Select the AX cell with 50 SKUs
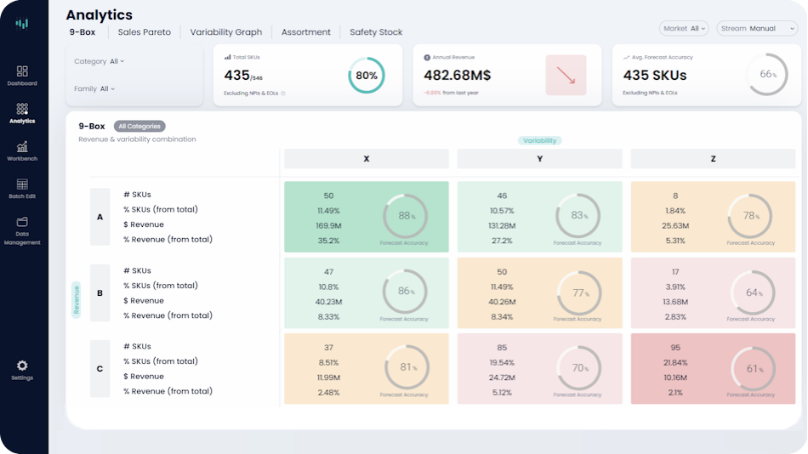The image size is (808, 454). coord(366,217)
